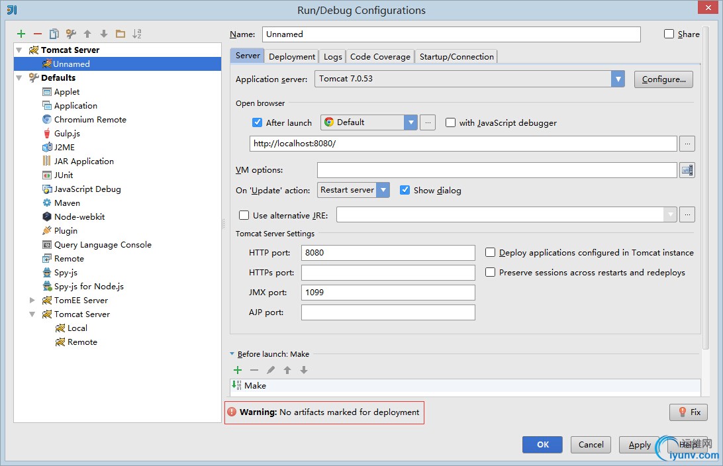Viewport: 723px width, 466px height.
Task: Click the Name input field
Action: [452, 34]
